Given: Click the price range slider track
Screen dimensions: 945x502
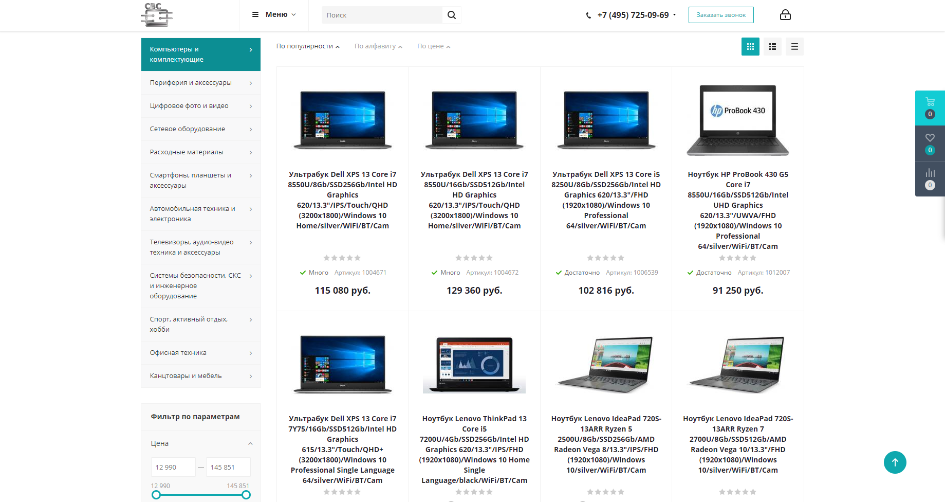Looking at the screenshot, I should pos(201,495).
